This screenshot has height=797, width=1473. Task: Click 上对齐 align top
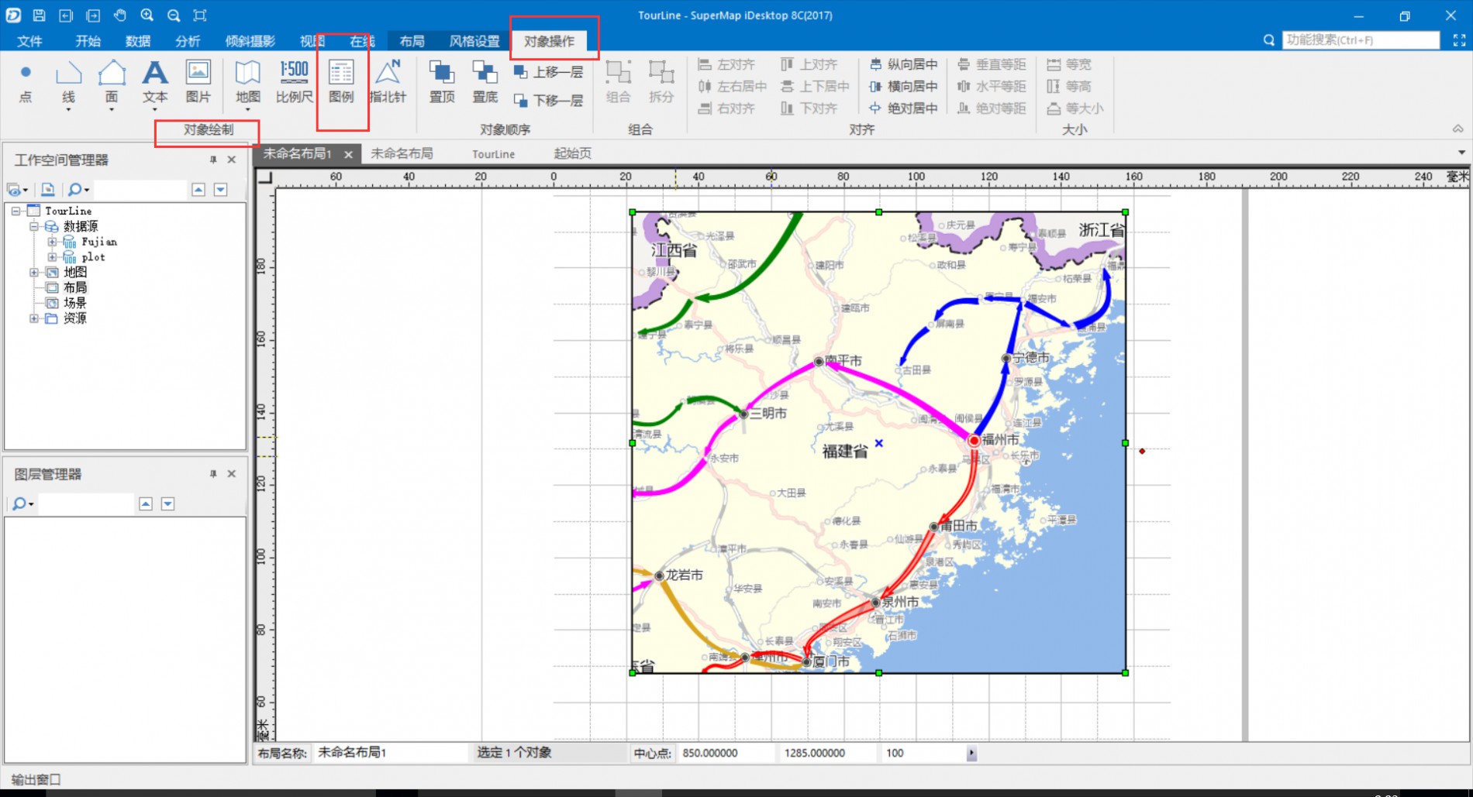809,64
